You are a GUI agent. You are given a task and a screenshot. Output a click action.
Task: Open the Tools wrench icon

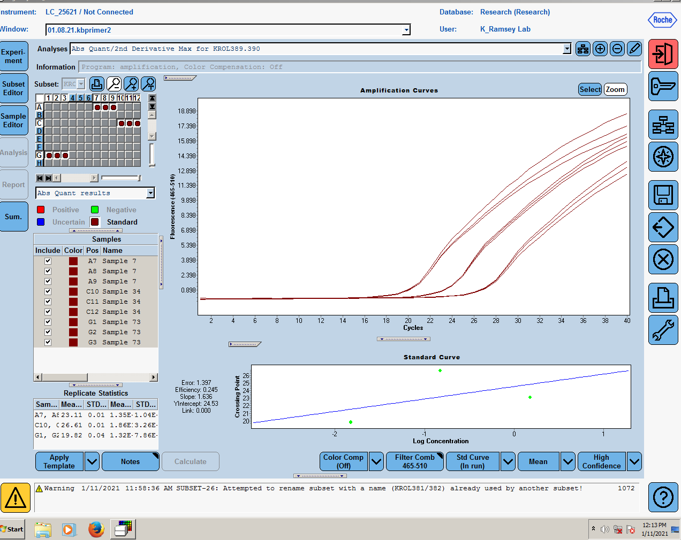663,330
